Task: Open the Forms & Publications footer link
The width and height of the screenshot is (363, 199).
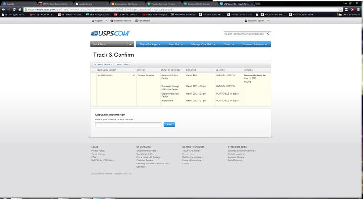Action: 192,160
